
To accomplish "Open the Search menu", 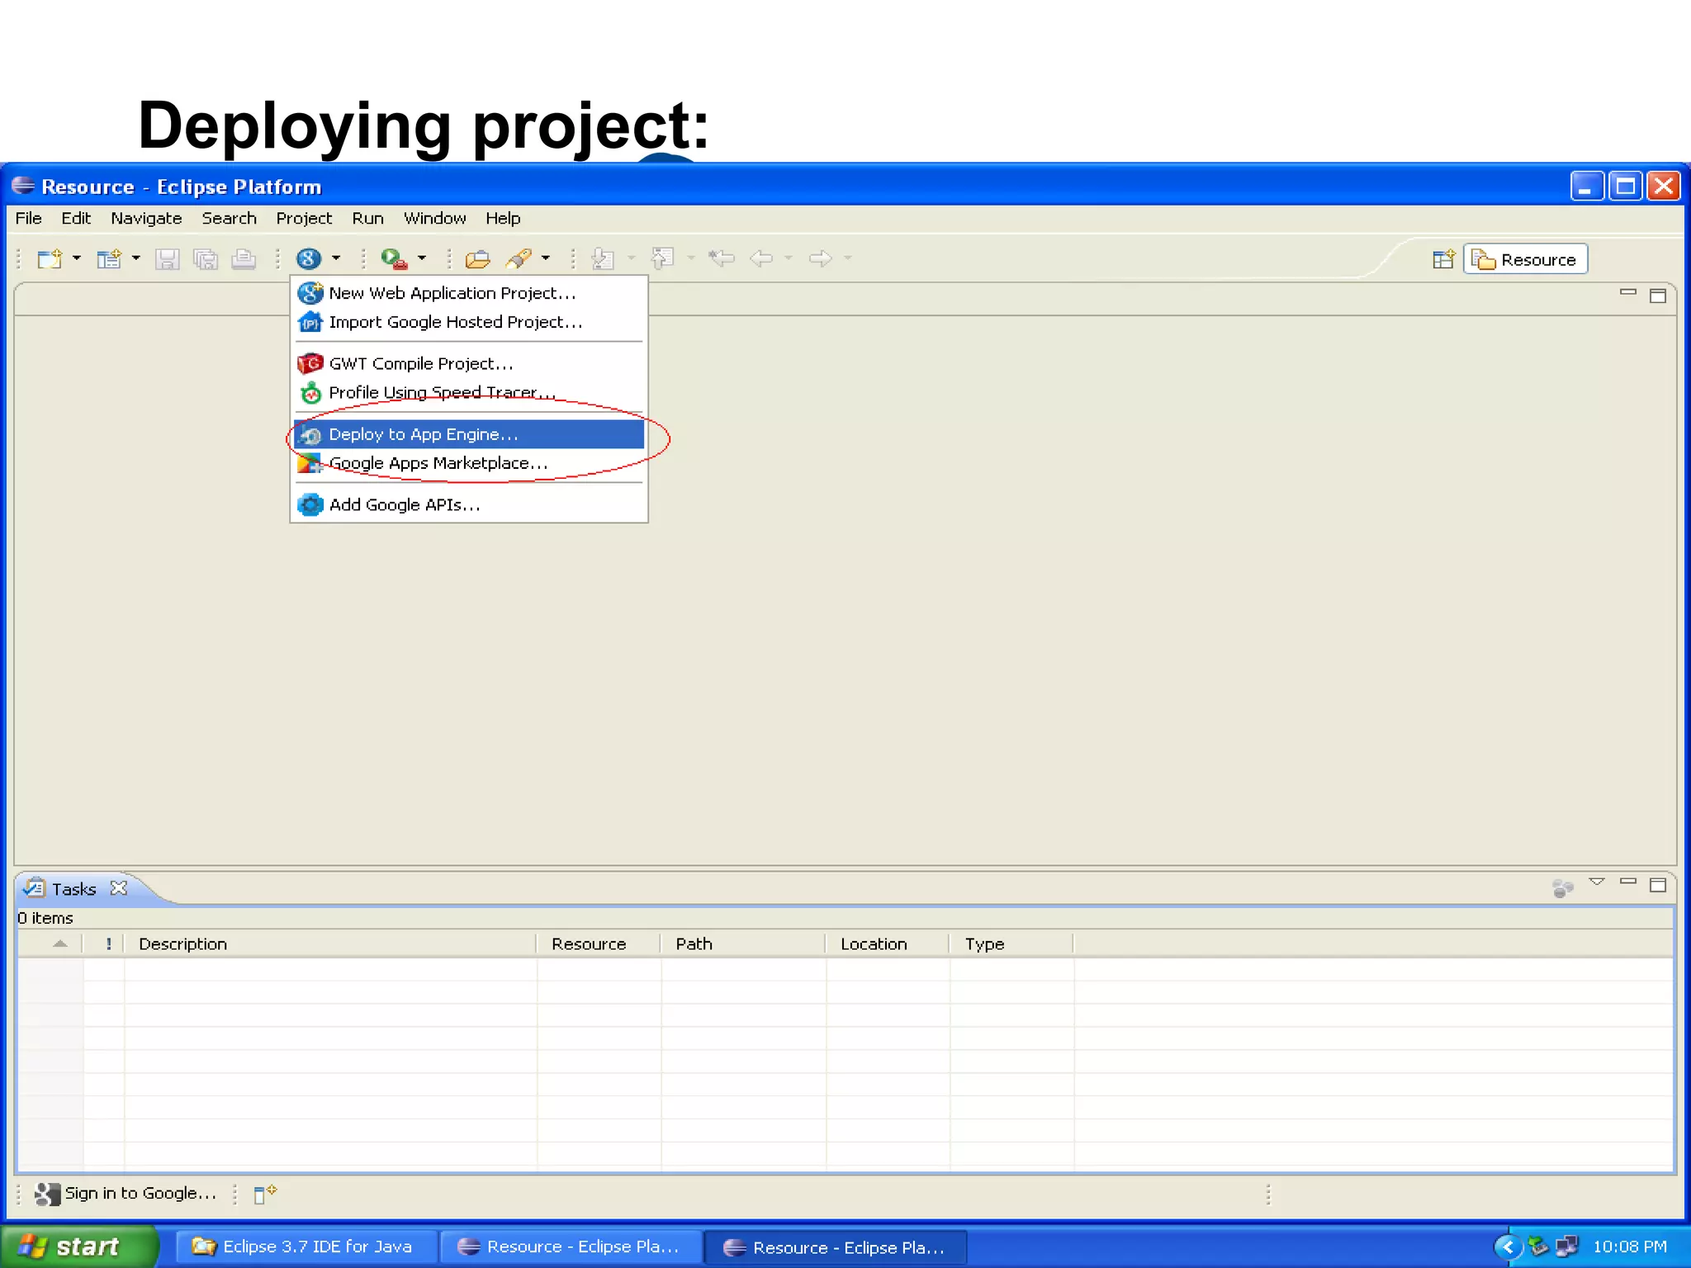I will [x=229, y=218].
